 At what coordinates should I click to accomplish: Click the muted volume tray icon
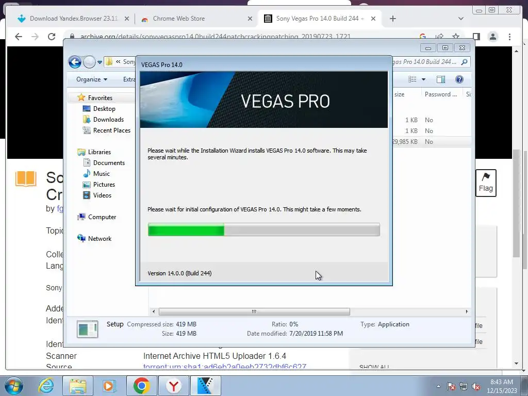point(476,386)
